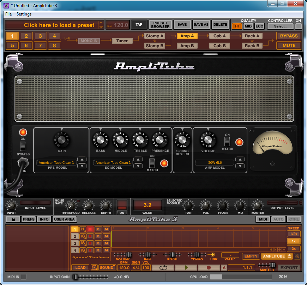Viewport: 307px width, 285px height.
Task: Open the PRESET BROWSER
Action: [x=160, y=25]
